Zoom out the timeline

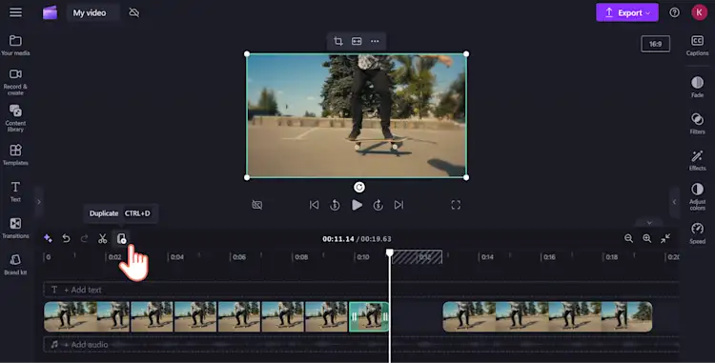coord(629,238)
